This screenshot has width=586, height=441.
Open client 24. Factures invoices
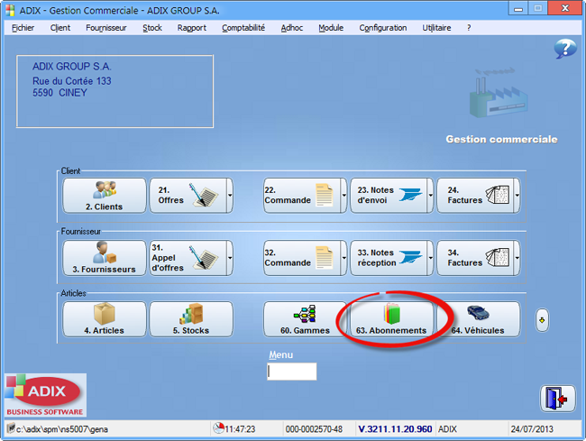(x=475, y=196)
